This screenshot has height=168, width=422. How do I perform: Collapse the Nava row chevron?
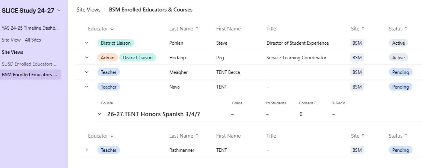[87, 87]
